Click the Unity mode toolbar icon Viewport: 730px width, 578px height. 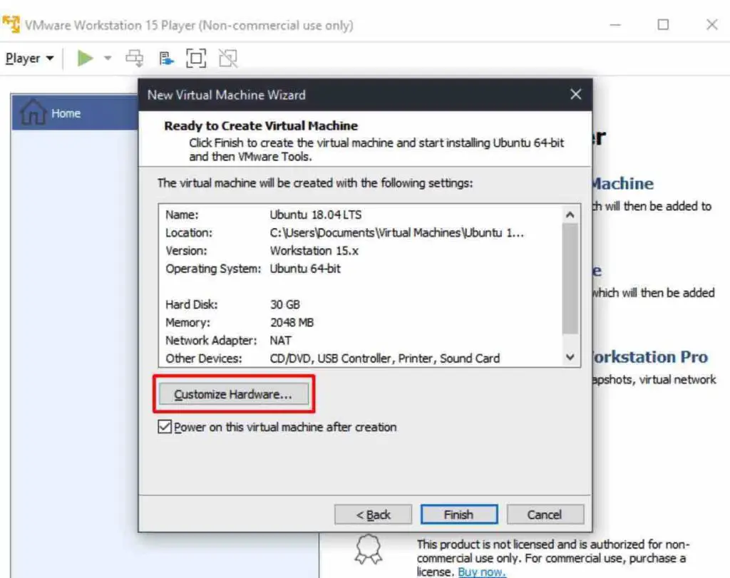pyautogui.click(x=228, y=58)
